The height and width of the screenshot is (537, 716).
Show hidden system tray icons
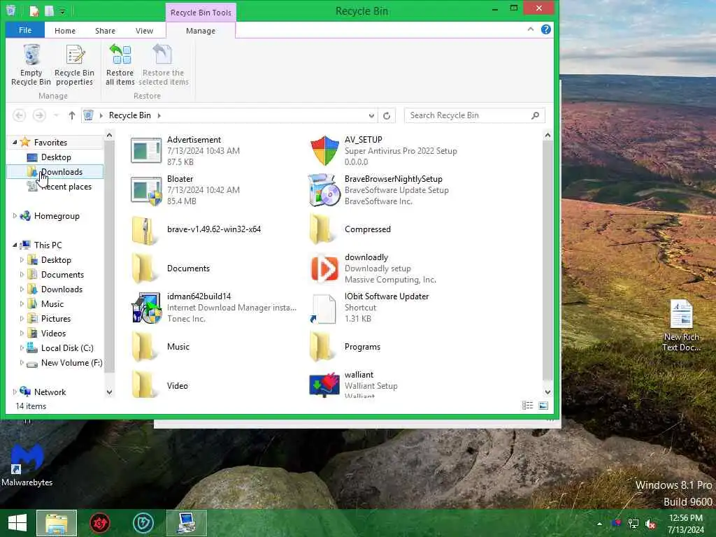pyautogui.click(x=599, y=524)
